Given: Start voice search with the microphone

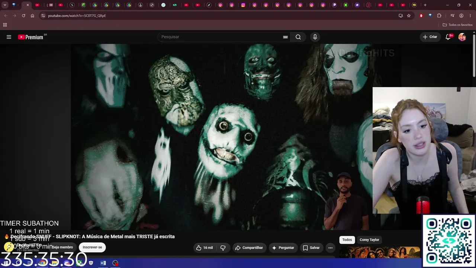Looking at the screenshot, I should click(315, 37).
